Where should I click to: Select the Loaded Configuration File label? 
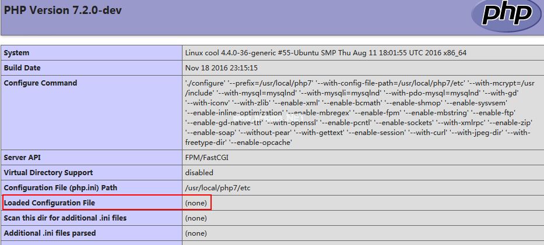point(50,203)
